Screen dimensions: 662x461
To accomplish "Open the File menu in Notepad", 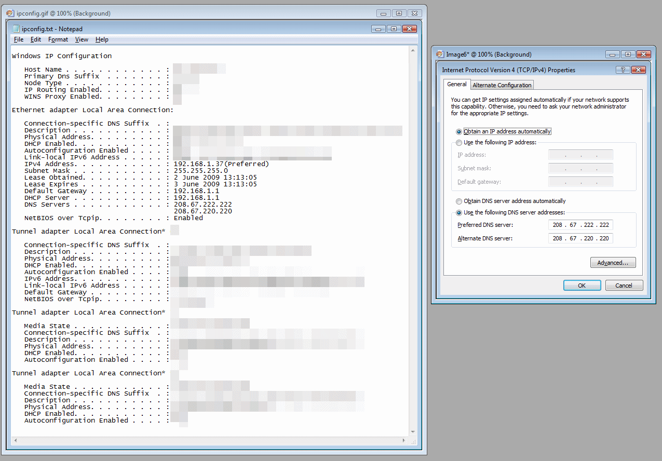I will (x=19, y=39).
